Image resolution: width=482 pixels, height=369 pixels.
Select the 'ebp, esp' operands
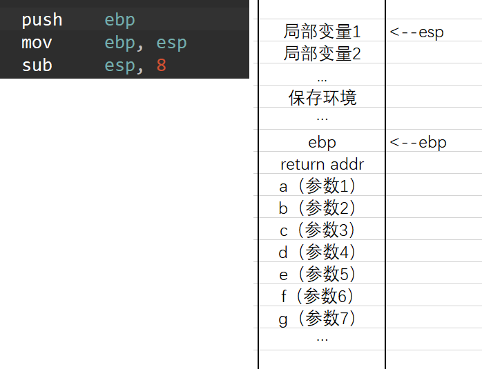point(146,43)
